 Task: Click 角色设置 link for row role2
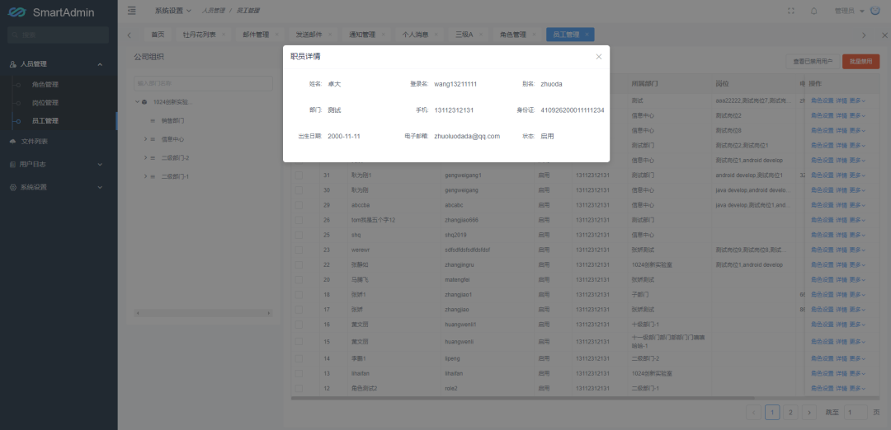[822, 389]
